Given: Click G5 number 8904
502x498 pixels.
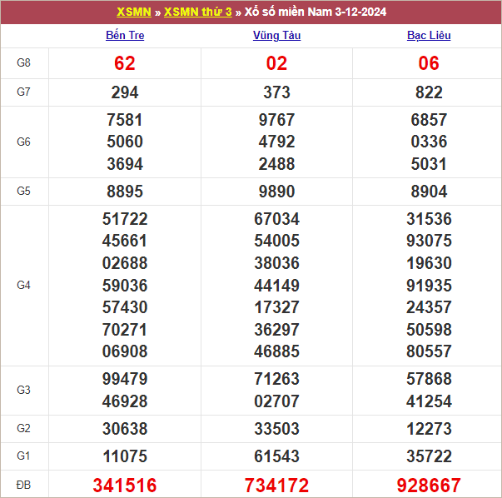Looking at the screenshot, I should (429, 192).
